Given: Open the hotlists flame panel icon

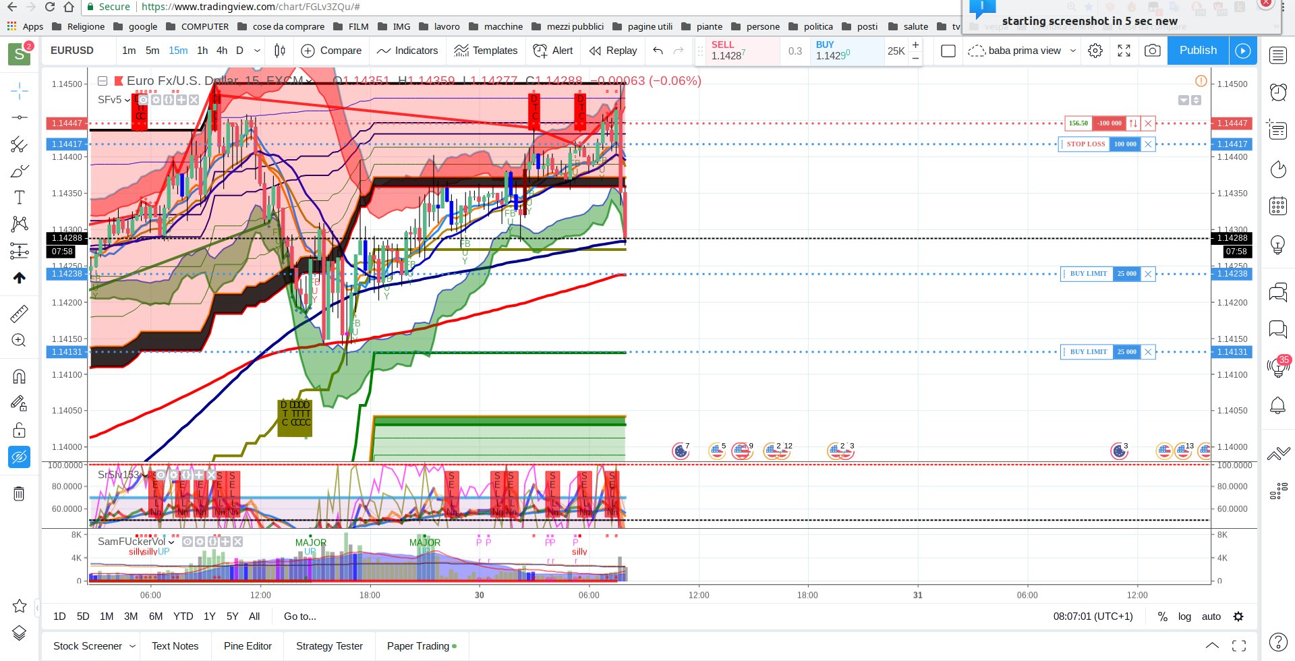Looking at the screenshot, I should point(1278,169).
